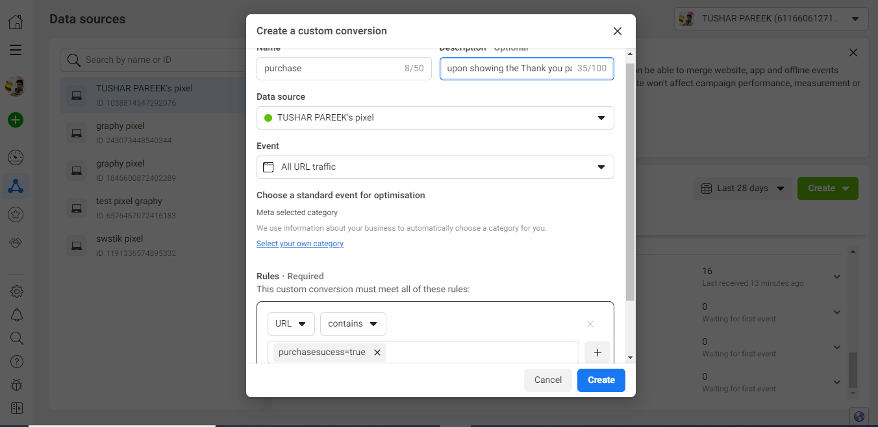Close the Create a custom conversion dialog

coord(617,31)
